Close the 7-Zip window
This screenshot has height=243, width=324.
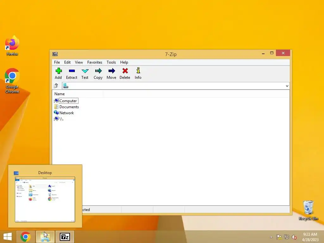(x=283, y=53)
